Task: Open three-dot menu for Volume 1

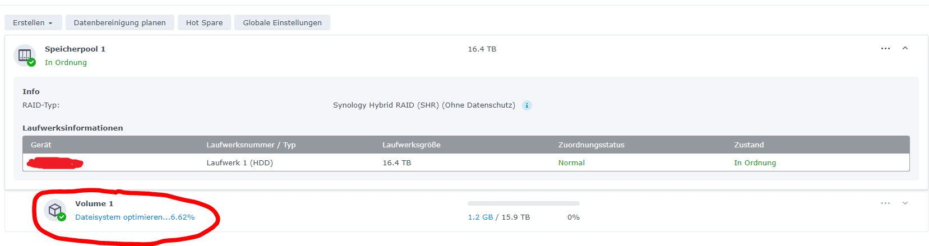Action: [885, 203]
